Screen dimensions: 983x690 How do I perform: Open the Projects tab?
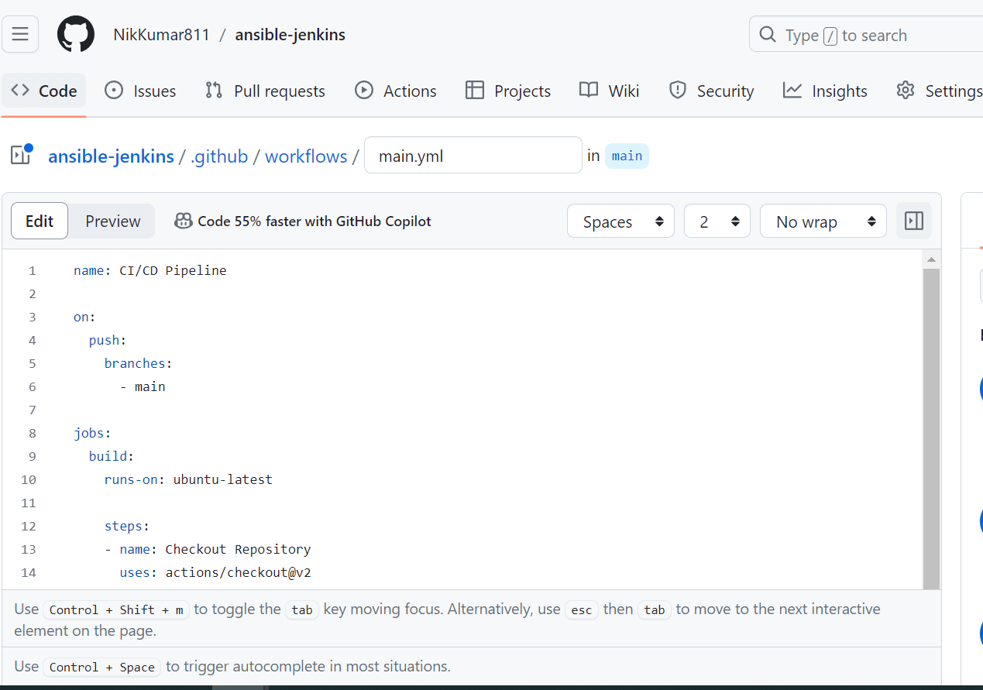point(508,91)
